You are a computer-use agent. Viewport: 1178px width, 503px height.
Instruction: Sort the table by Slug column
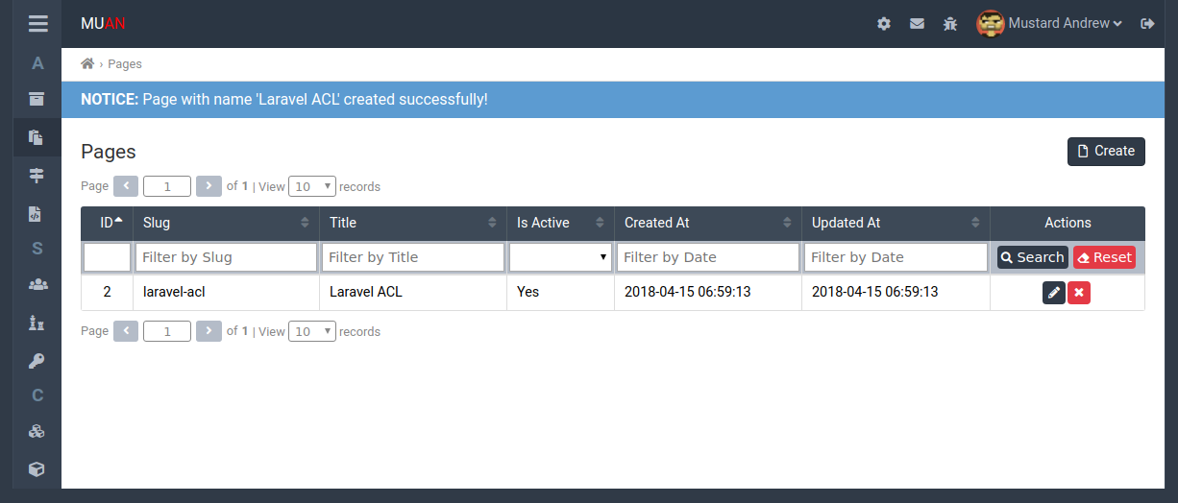pyautogui.click(x=226, y=223)
